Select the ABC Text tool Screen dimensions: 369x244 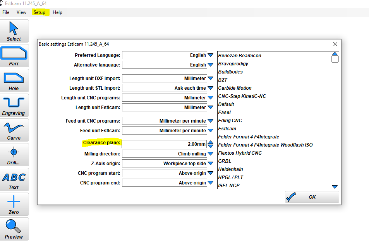pos(14,179)
